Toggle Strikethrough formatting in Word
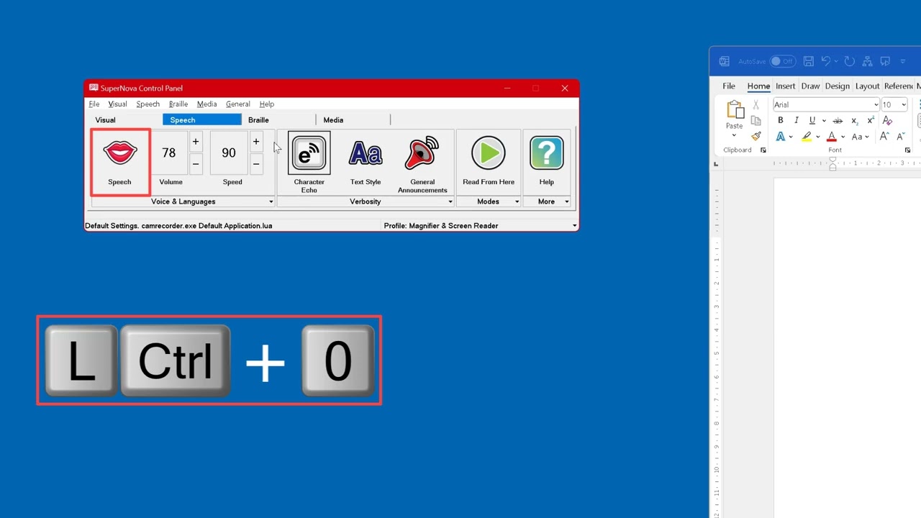Image resolution: width=921 pixels, height=518 pixels. coord(838,121)
